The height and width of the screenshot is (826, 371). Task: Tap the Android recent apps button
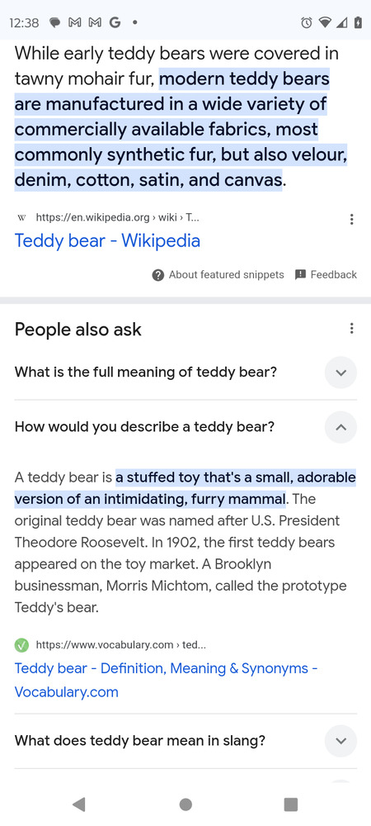tap(290, 805)
